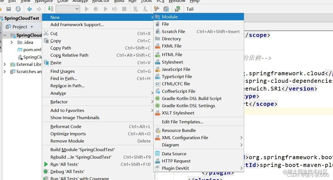Select the .idea folder in tree

(25, 42)
